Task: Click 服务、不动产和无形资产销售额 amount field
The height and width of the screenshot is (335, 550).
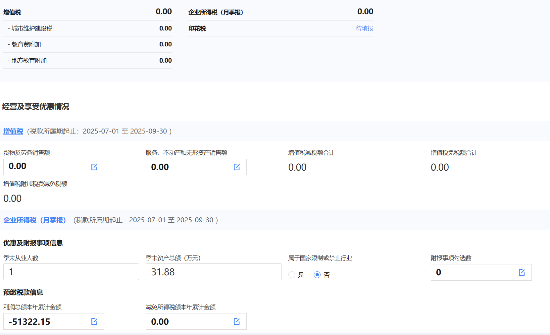Action: point(189,167)
